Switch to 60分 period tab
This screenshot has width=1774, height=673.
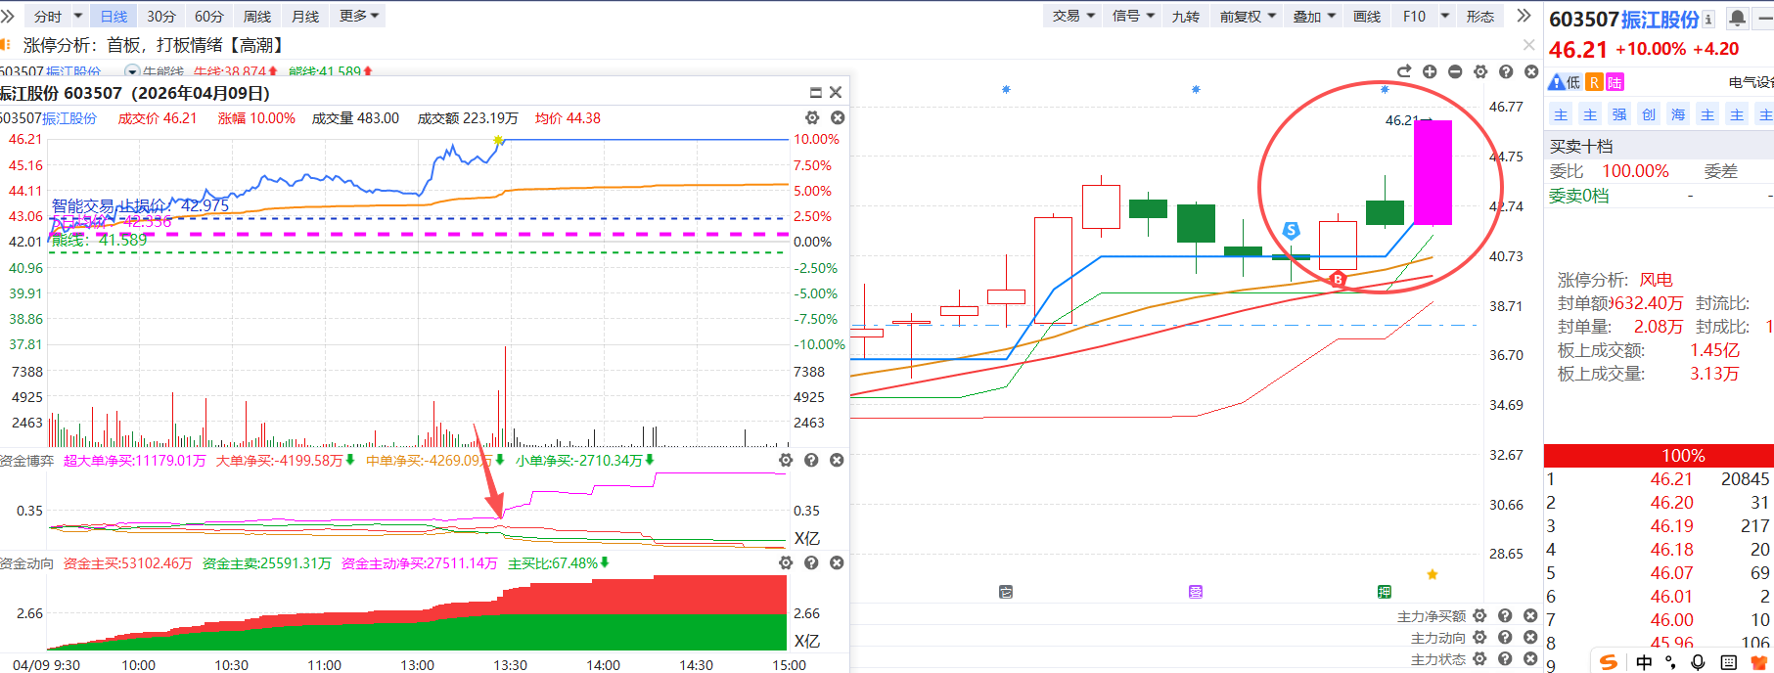point(209,17)
